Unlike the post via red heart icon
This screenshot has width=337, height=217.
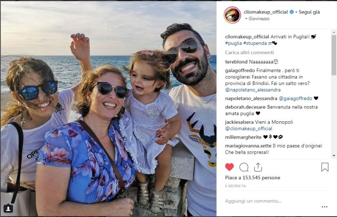[x=229, y=167]
